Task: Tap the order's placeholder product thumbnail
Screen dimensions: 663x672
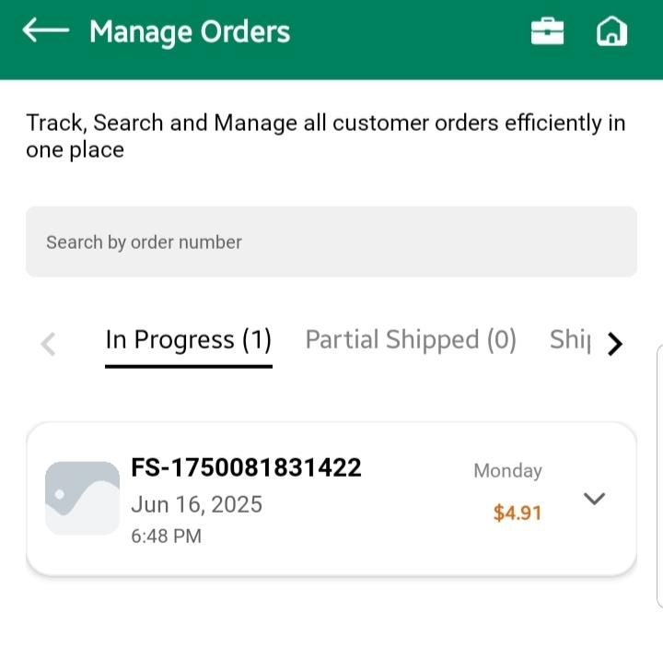Action: tap(82, 498)
